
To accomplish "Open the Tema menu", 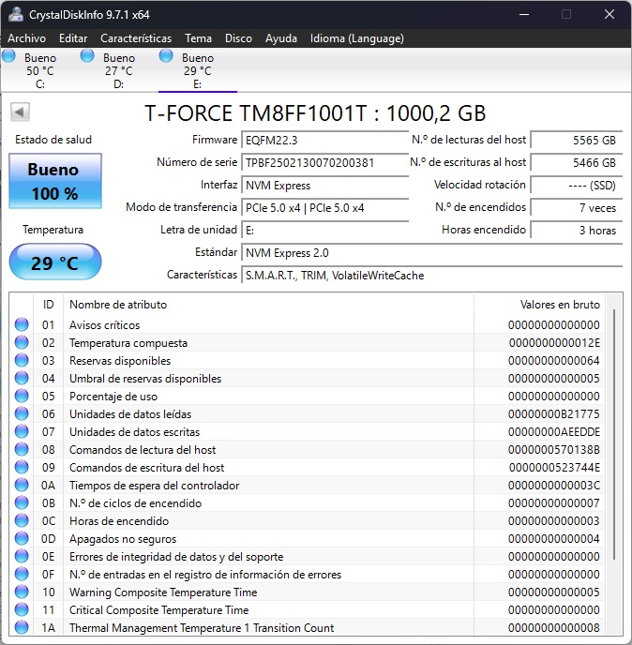I will click(x=198, y=38).
